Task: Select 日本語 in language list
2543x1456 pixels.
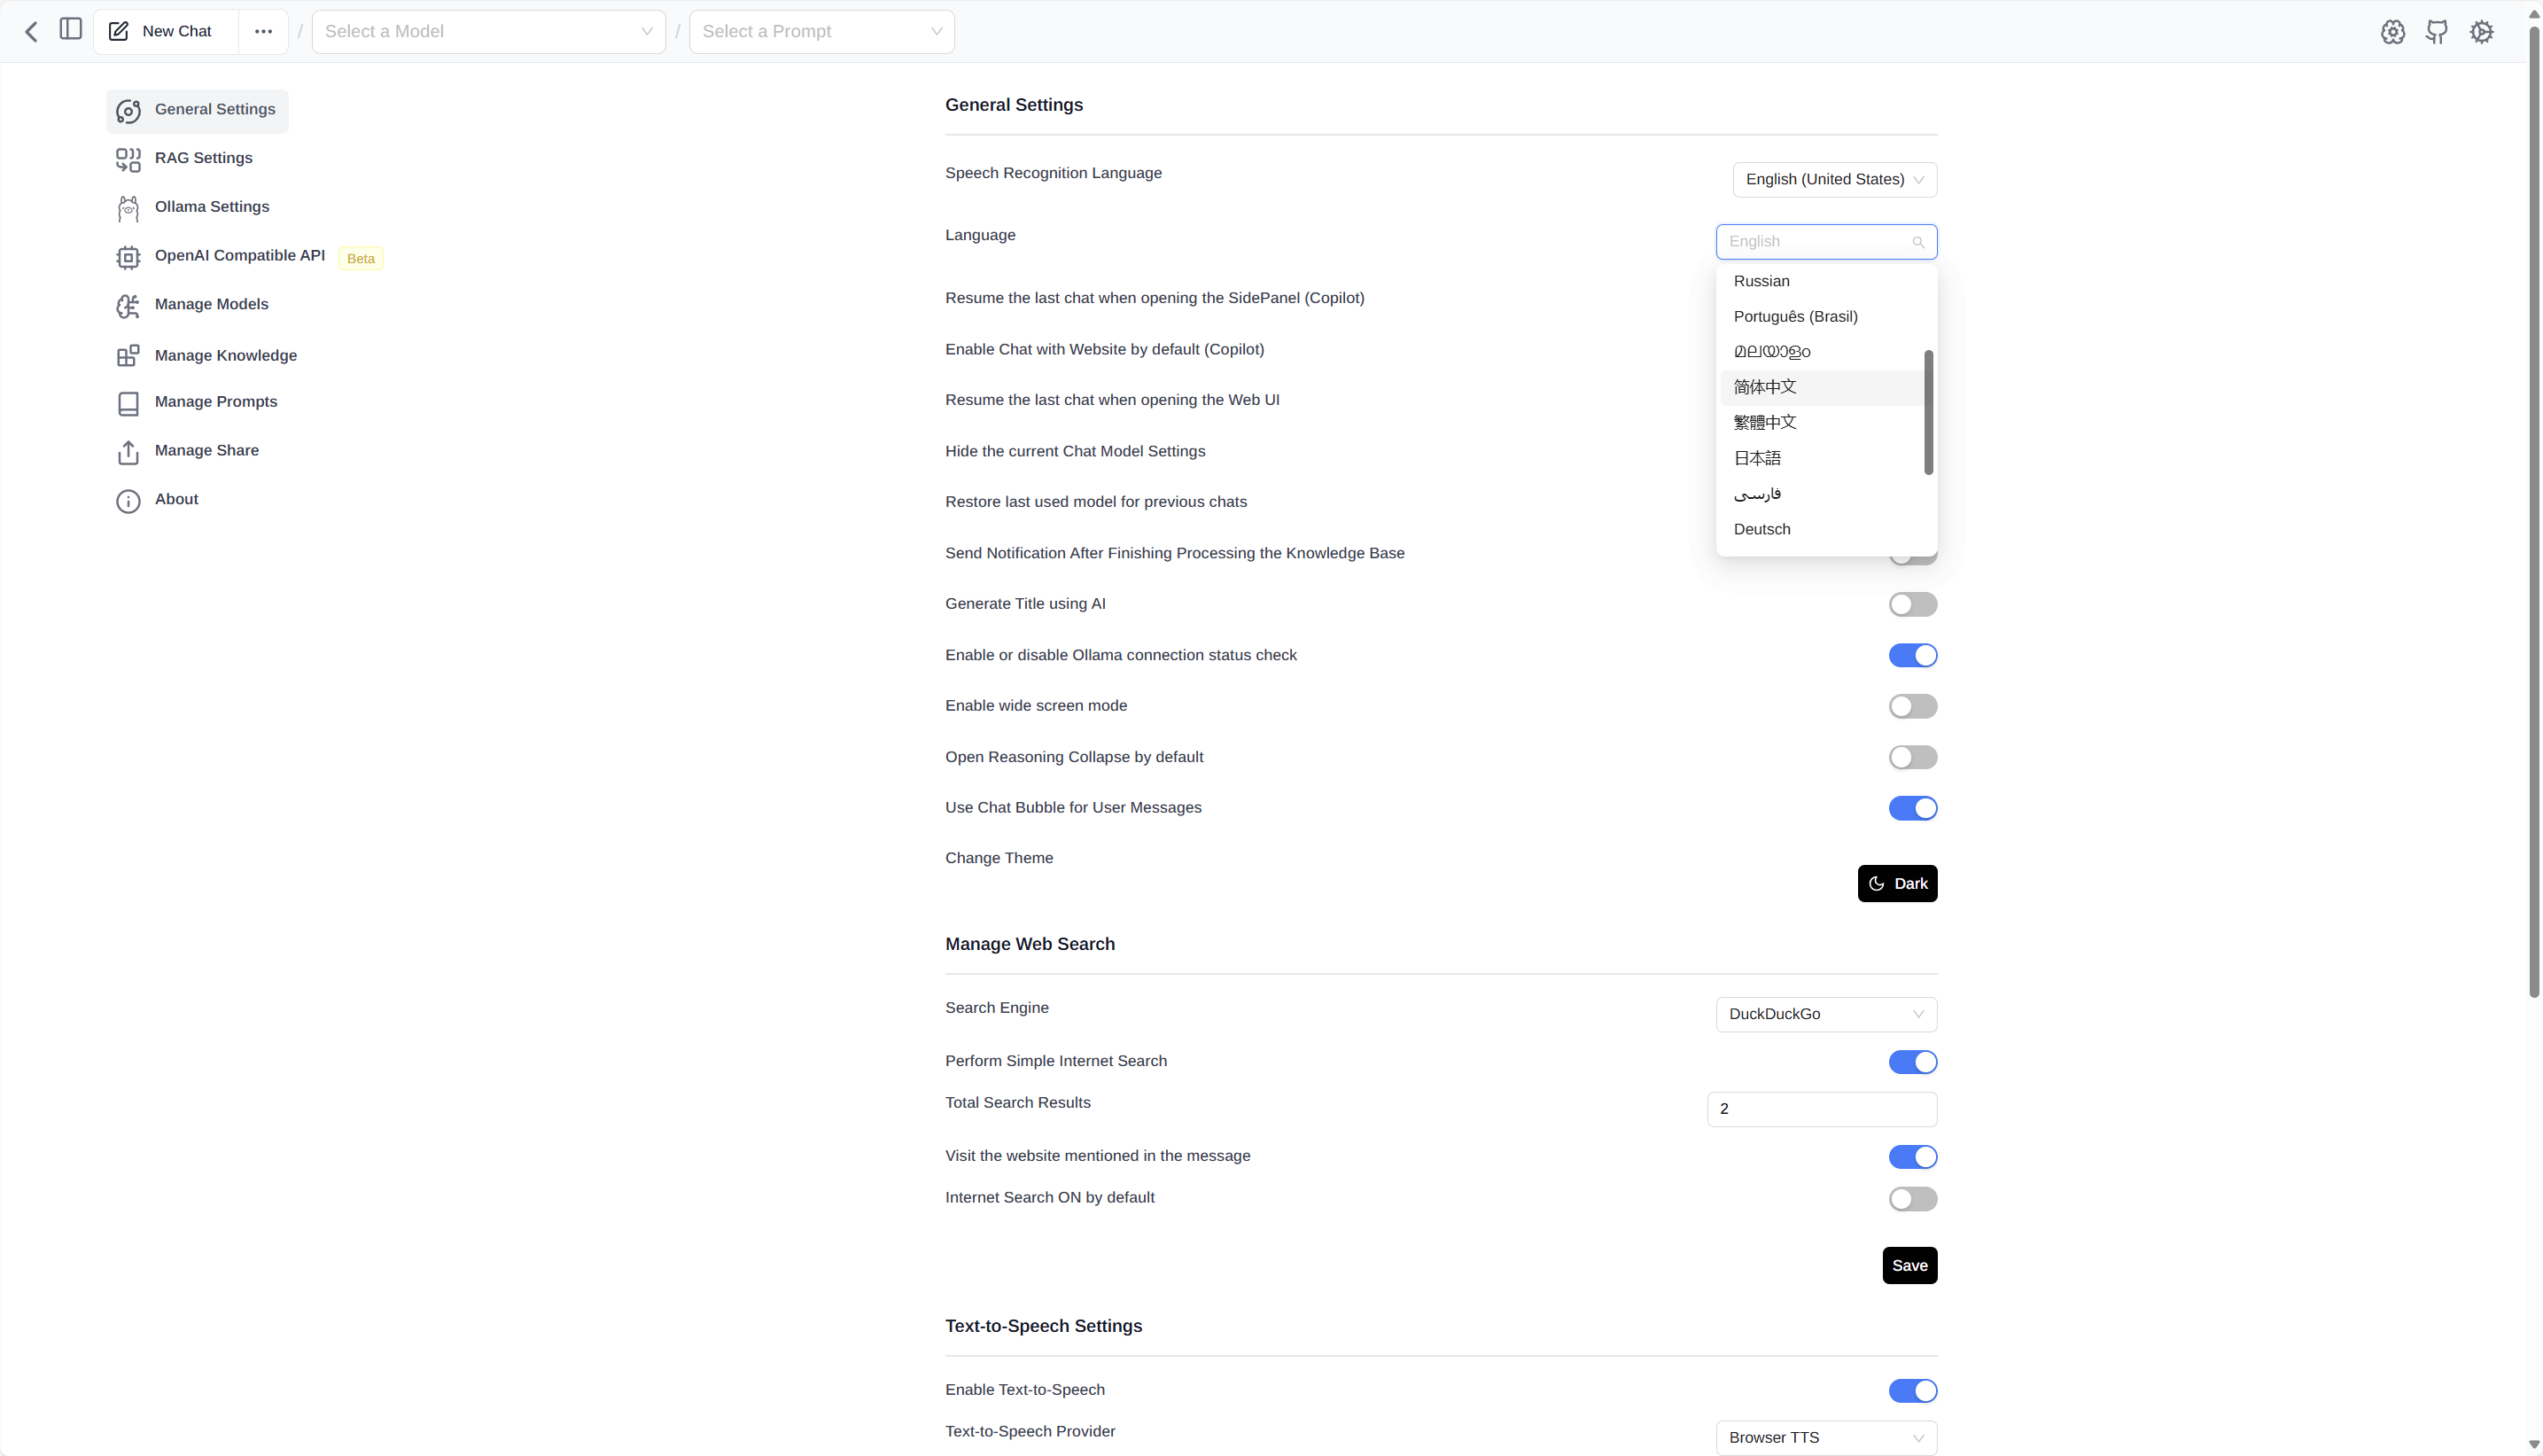Action: 1756,458
